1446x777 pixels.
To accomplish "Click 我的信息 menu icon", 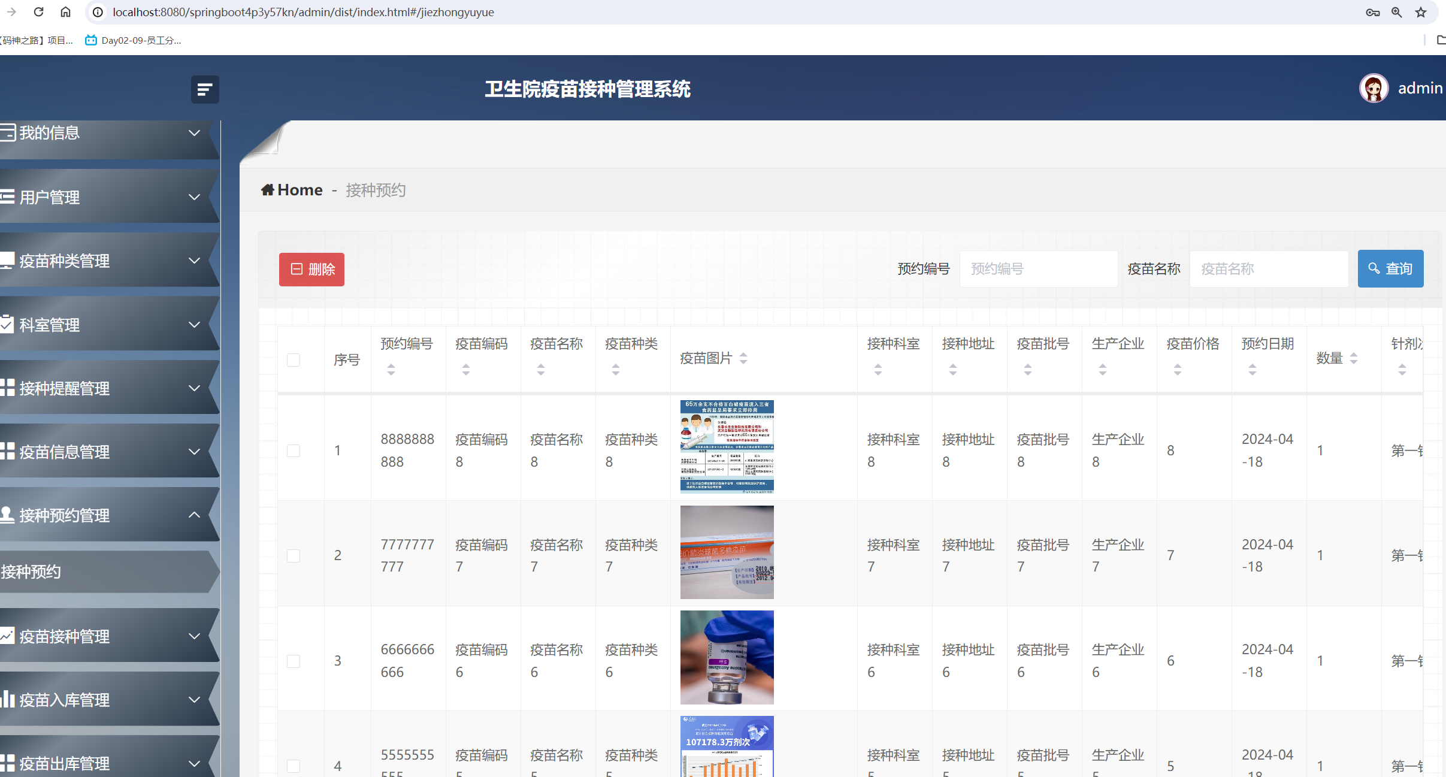I will pyautogui.click(x=8, y=132).
